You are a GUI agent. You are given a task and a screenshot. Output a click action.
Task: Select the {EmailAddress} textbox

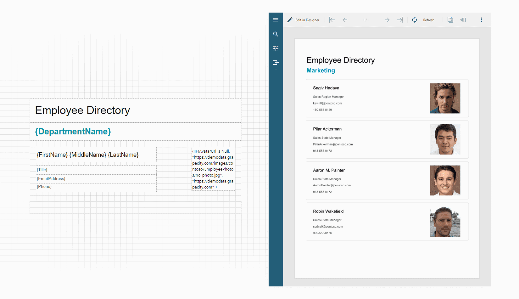[x=96, y=179]
